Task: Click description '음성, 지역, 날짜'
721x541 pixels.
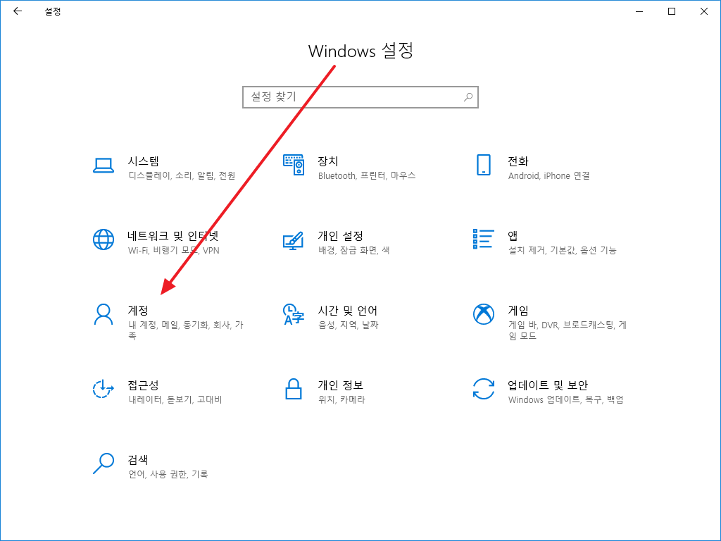Action: tap(348, 325)
